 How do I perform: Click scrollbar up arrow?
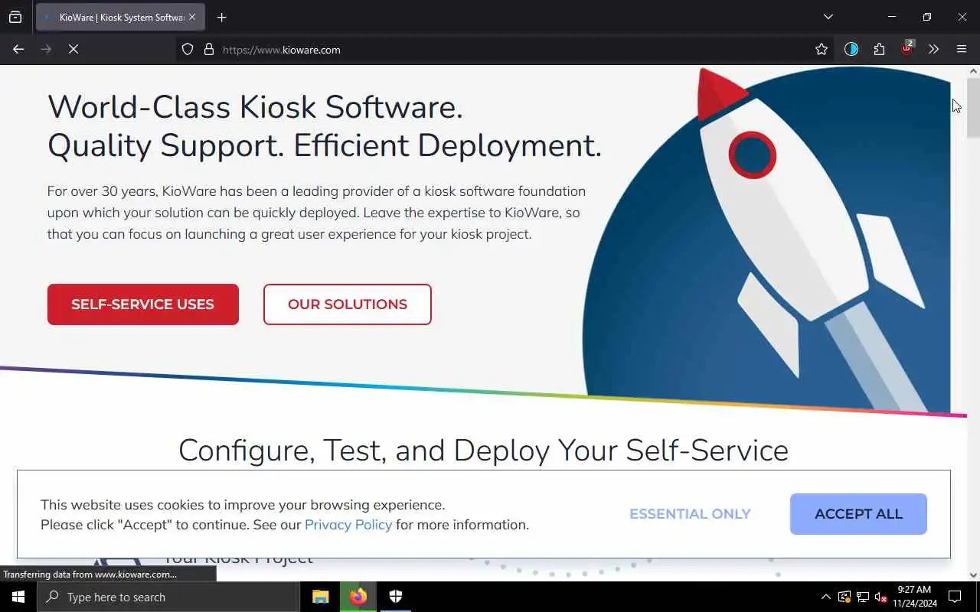[x=973, y=71]
